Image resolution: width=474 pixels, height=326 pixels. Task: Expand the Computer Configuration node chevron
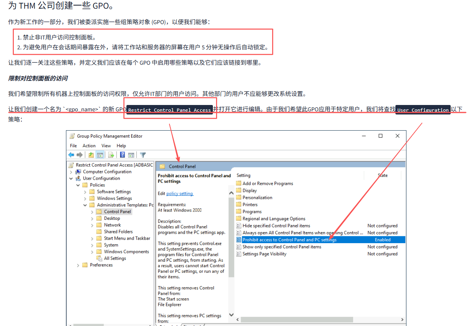tap(71, 172)
